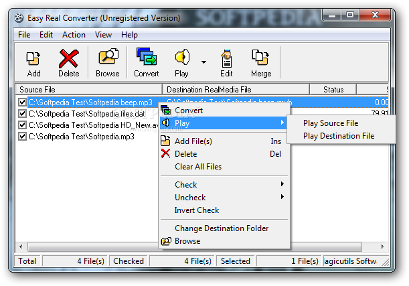Uncheck the Softpedia beep.mp3 checkbox
This screenshot has width=409, height=286.
click(23, 102)
